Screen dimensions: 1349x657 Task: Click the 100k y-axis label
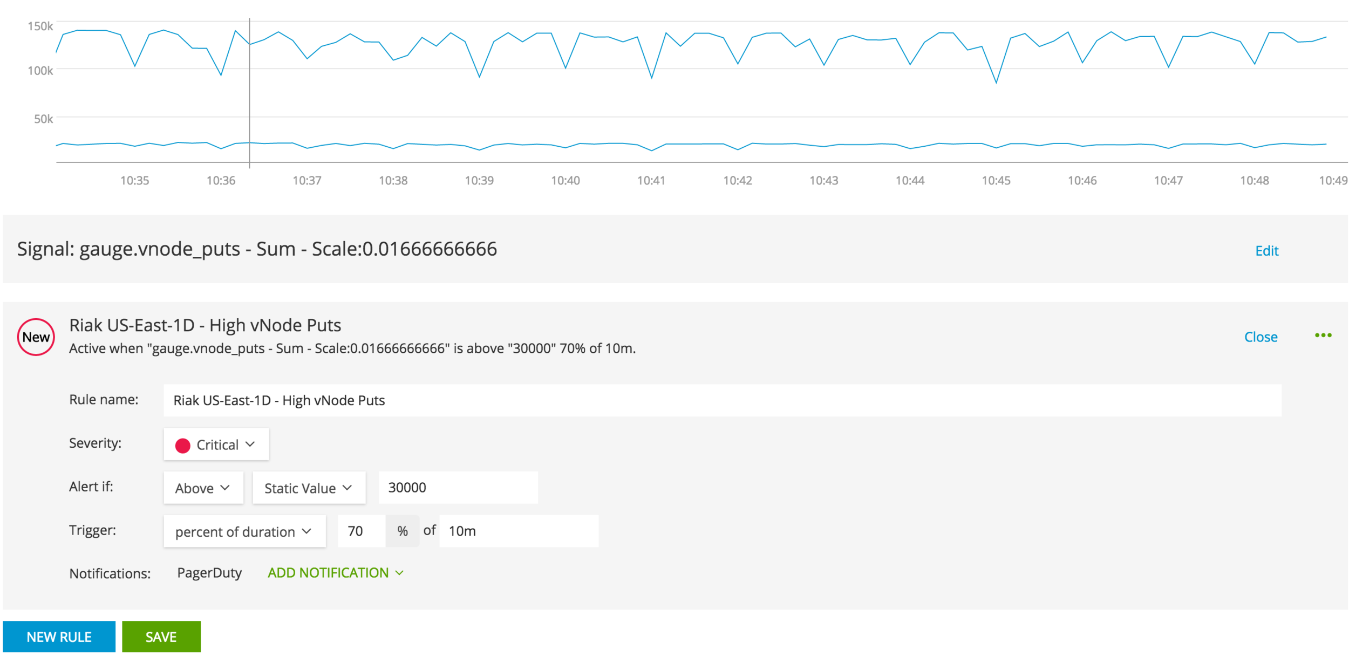[40, 71]
